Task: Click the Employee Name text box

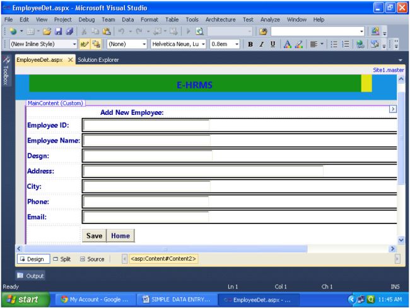Action: (x=146, y=141)
